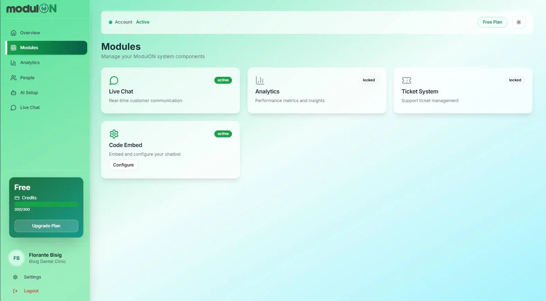546x301 pixels.
Task: Click the Credits card icon
Action: (x=17, y=198)
